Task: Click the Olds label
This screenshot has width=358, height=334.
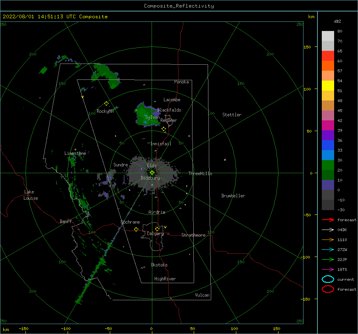Action: (152, 166)
